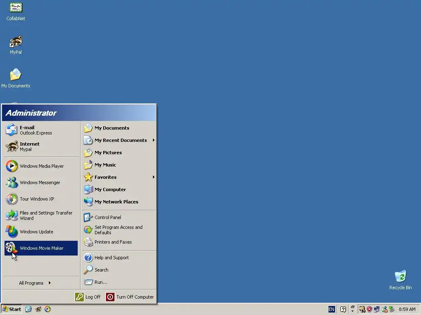Open Search from the Start menu
This screenshot has height=315, width=421.
(119, 270)
